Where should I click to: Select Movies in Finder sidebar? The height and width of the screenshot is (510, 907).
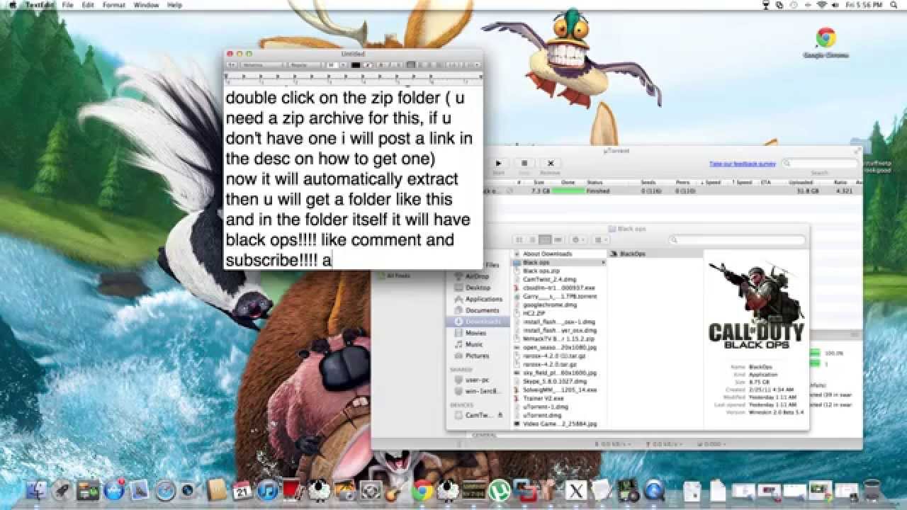click(x=475, y=333)
